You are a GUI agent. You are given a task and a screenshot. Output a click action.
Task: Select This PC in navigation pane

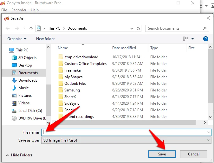(22, 50)
